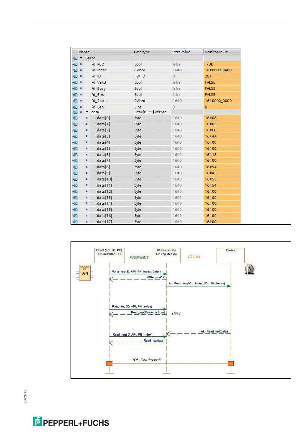Click the tag icon on the data[0] row
Viewport: 306px width, 439px height.
[x=75, y=118]
